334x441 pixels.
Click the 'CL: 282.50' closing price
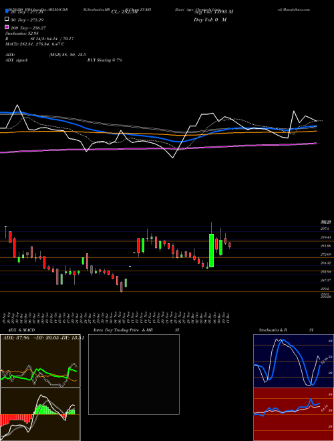click(124, 12)
